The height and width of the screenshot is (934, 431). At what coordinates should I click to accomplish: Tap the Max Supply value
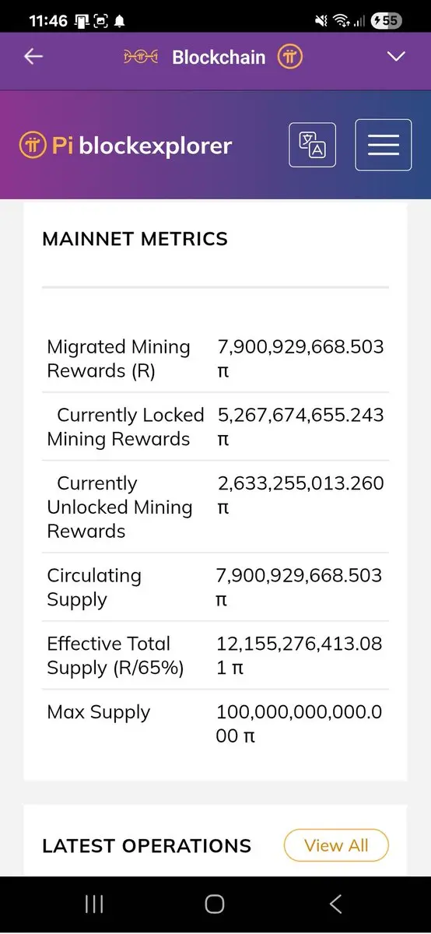pos(300,723)
